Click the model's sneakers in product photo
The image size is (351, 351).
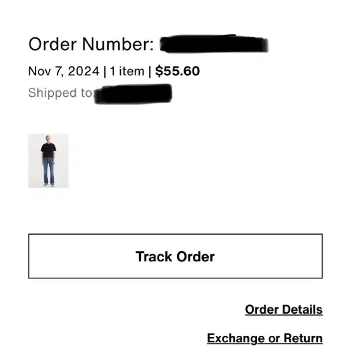coord(49,185)
